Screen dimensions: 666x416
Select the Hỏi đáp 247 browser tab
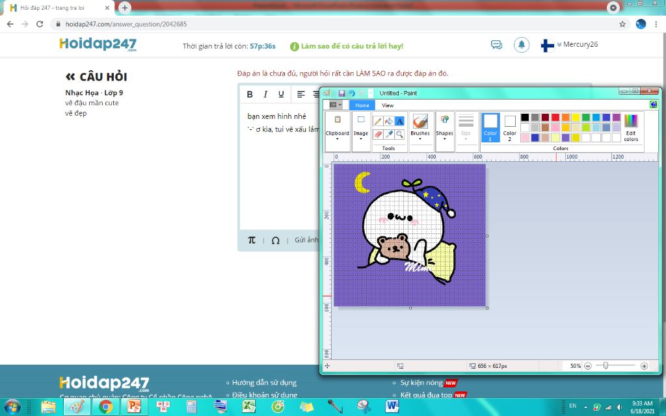click(x=57, y=8)
